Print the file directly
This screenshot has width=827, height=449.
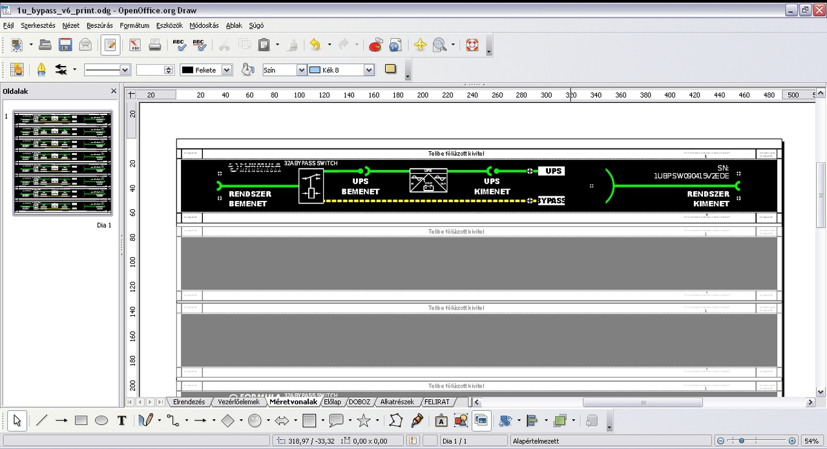155,45
